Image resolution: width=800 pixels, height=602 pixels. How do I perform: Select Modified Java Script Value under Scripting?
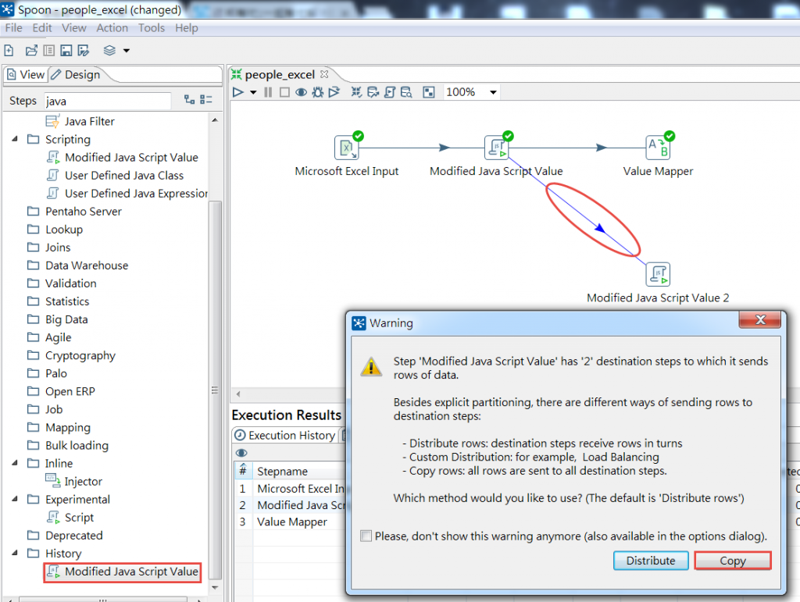click(122, 158)
